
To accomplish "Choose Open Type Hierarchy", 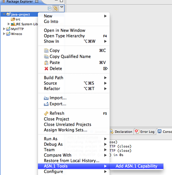I will tap(74, 36).
